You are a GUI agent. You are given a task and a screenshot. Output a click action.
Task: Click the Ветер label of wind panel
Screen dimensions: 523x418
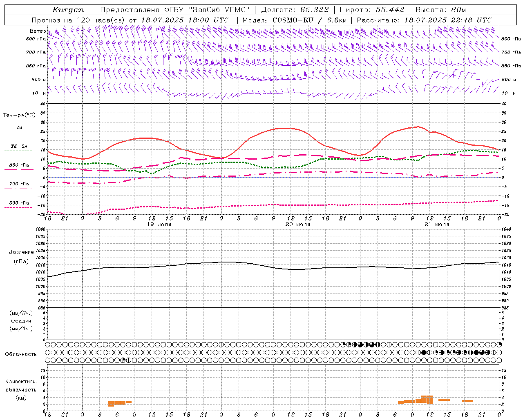[x=38, y=31]
